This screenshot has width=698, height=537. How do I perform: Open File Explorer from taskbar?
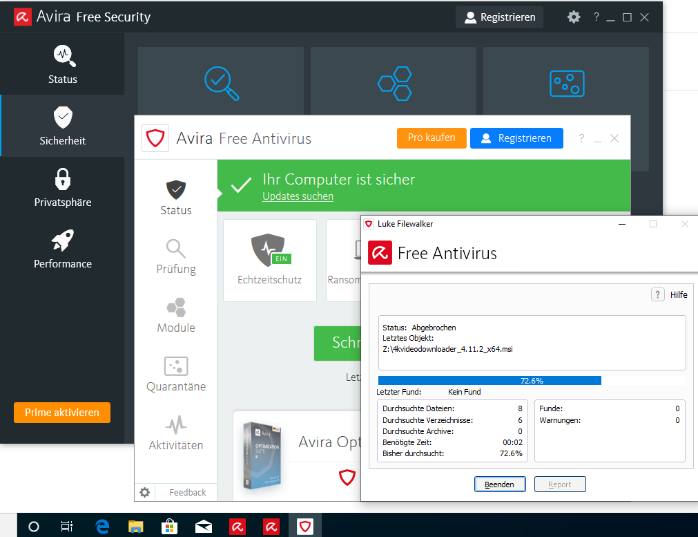(x=136, y=527)
